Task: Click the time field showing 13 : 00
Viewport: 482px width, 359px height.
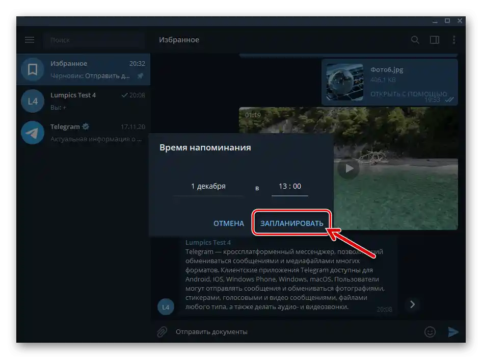Action: tap(289, 187)
